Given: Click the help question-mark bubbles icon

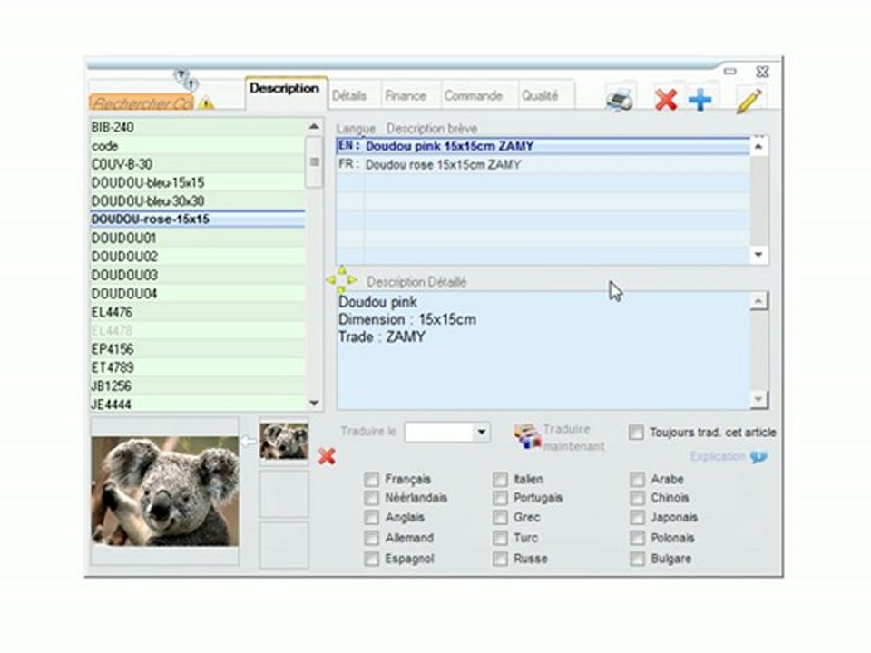Looking at the screenshot, I should pyautogui.click(x=185, y=80).
